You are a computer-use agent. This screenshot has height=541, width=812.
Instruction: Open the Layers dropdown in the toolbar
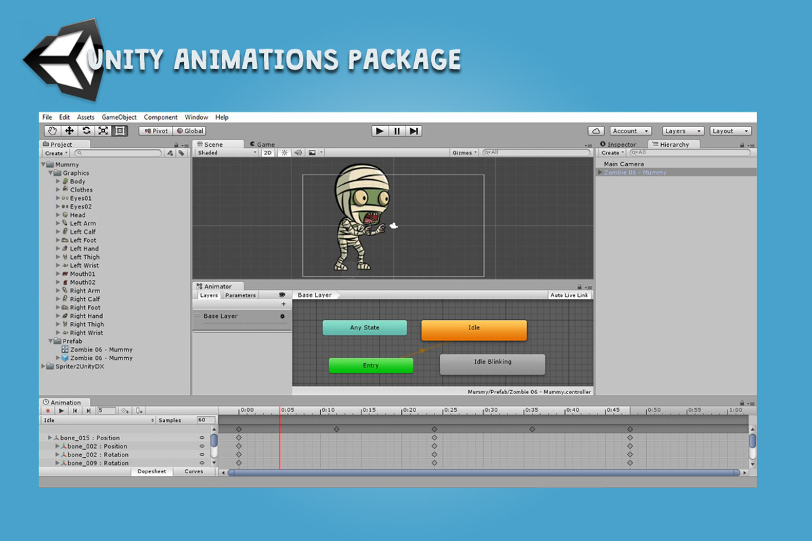[682, 131]
